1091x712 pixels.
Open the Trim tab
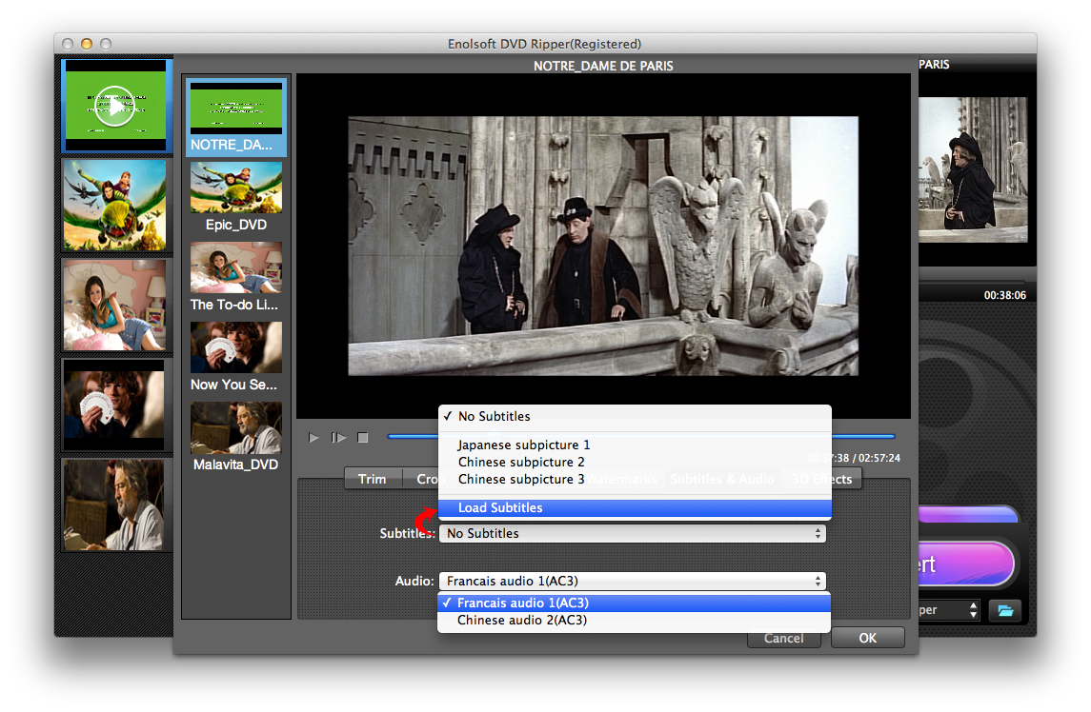(373, 479)
